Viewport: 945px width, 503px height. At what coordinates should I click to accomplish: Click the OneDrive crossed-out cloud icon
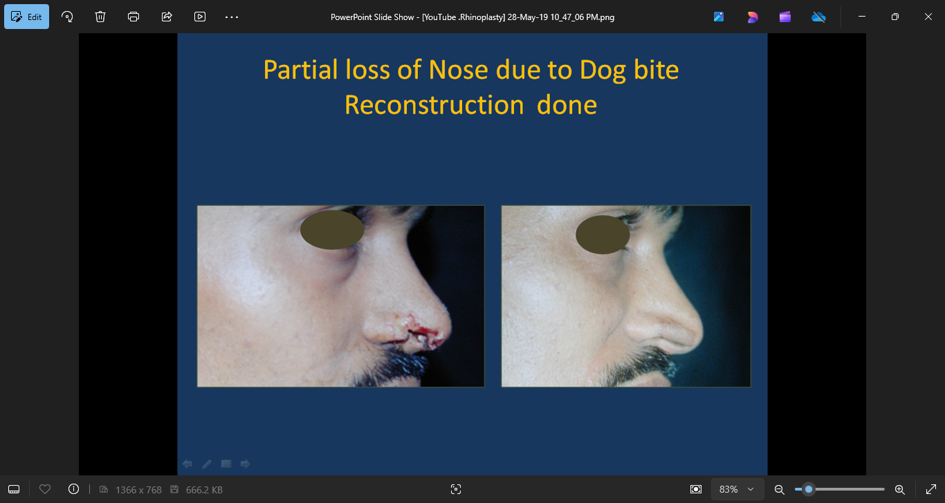point(818,17)
